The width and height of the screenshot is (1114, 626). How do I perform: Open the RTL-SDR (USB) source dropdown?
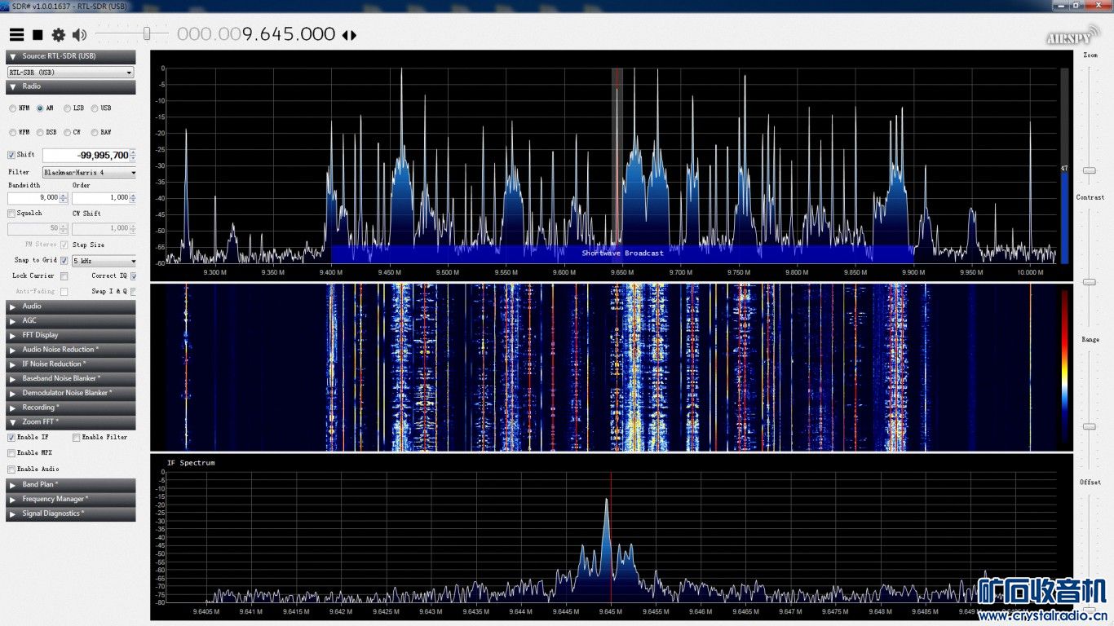71,73
